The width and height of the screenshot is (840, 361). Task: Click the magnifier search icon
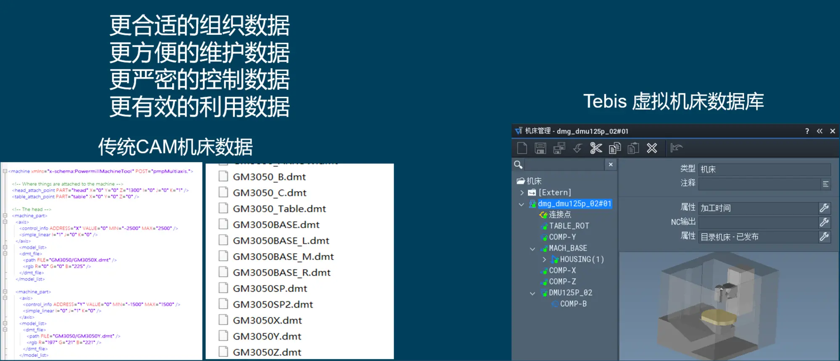tap(518, 164)
